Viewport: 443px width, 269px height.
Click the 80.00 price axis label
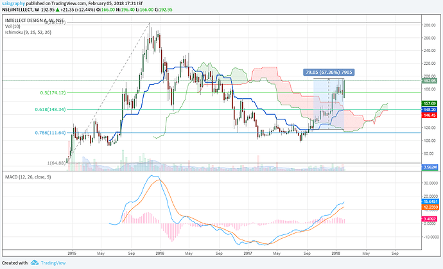(x=430, y=153)
